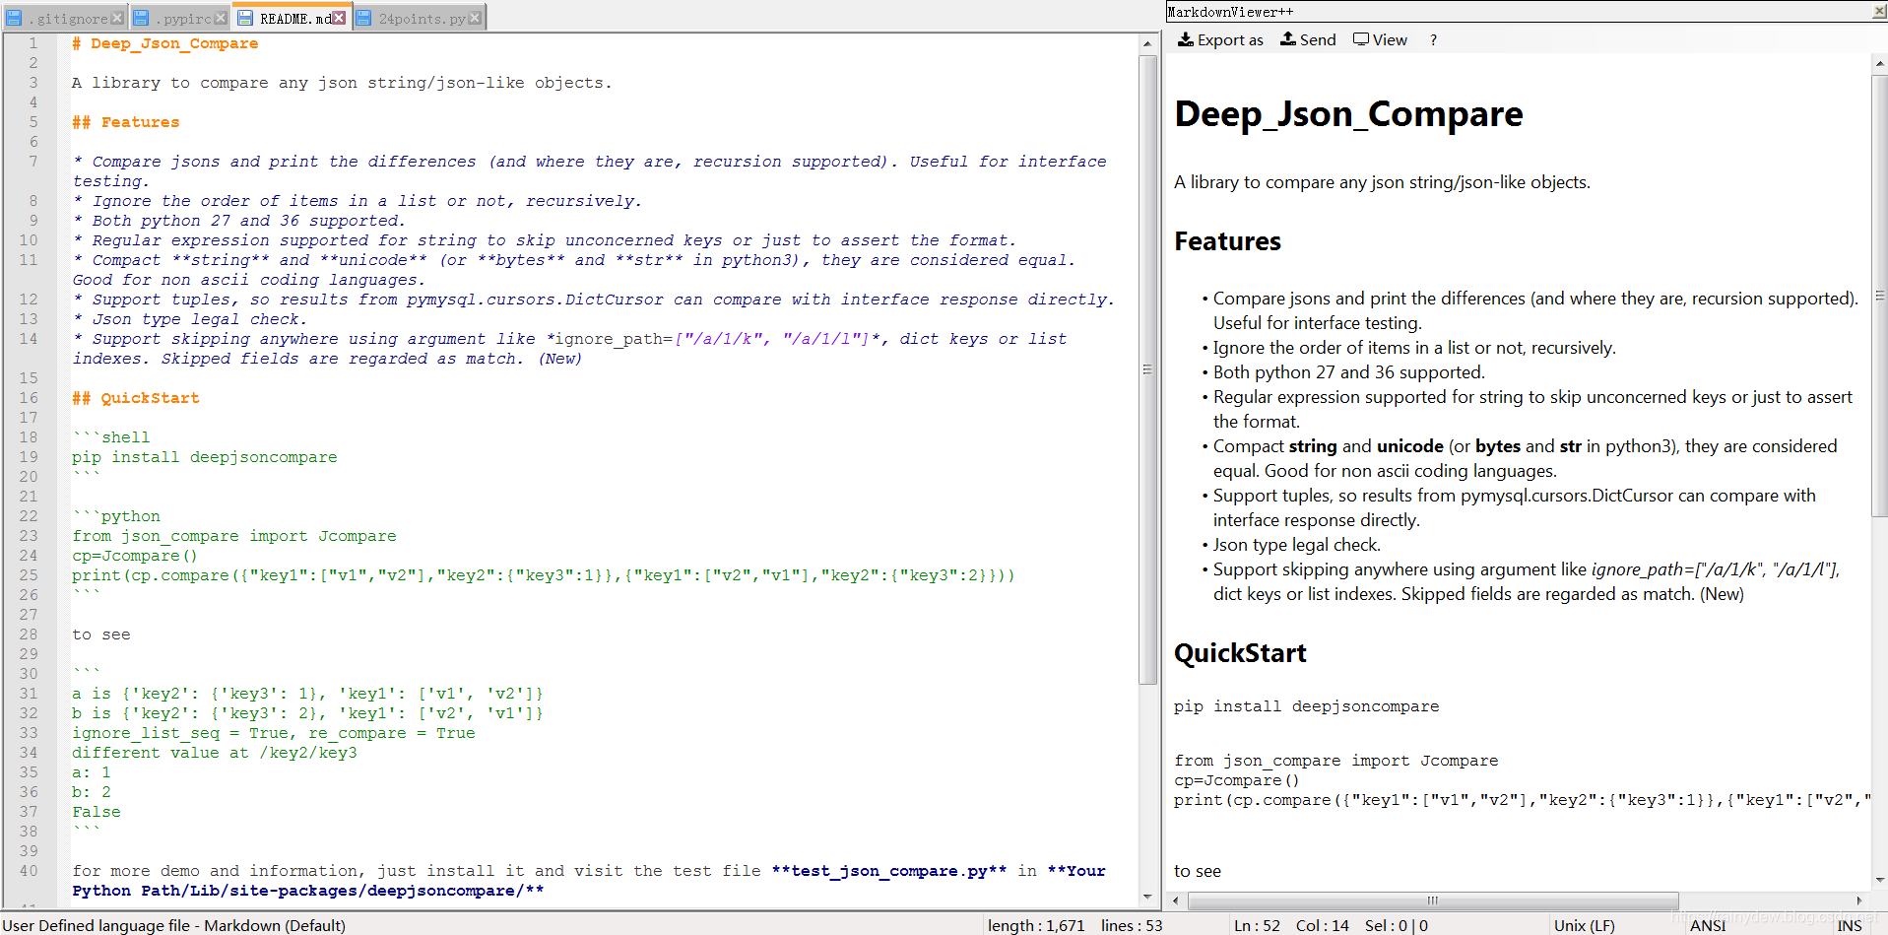Click 'Json type legal check.' bullet in preview
Viewport: 1888px width, 935px height.
tap(1296, 545)
